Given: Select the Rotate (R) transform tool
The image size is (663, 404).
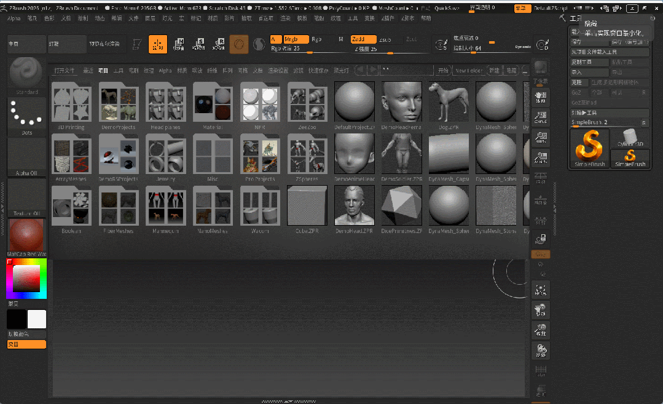Looking at the screenshot, I should [219, 44].
